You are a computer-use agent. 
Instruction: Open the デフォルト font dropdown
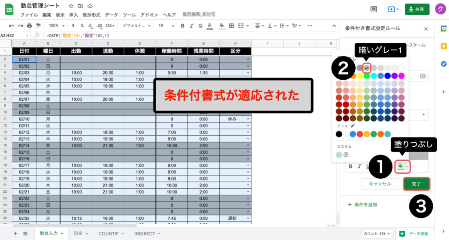pyautogui.click(x=137, y=26)
